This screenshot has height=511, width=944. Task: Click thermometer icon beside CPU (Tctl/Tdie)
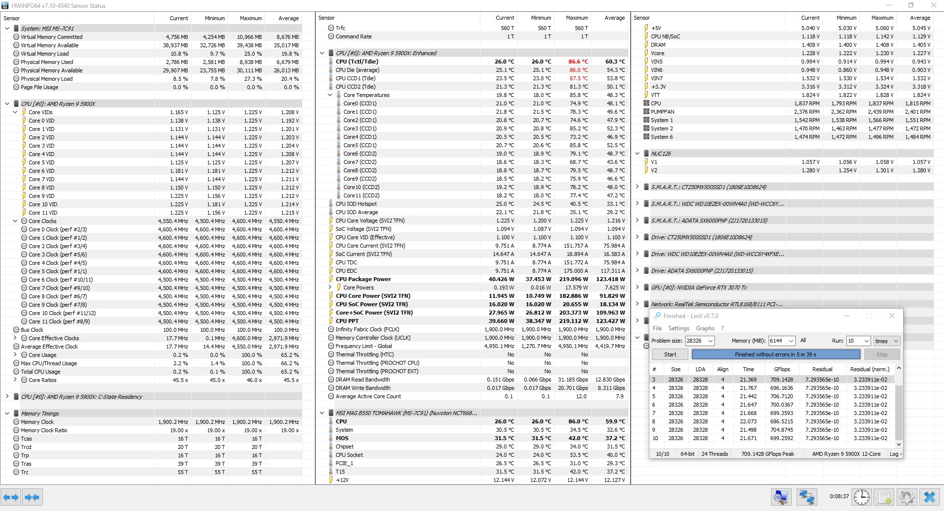coord(331,62)
